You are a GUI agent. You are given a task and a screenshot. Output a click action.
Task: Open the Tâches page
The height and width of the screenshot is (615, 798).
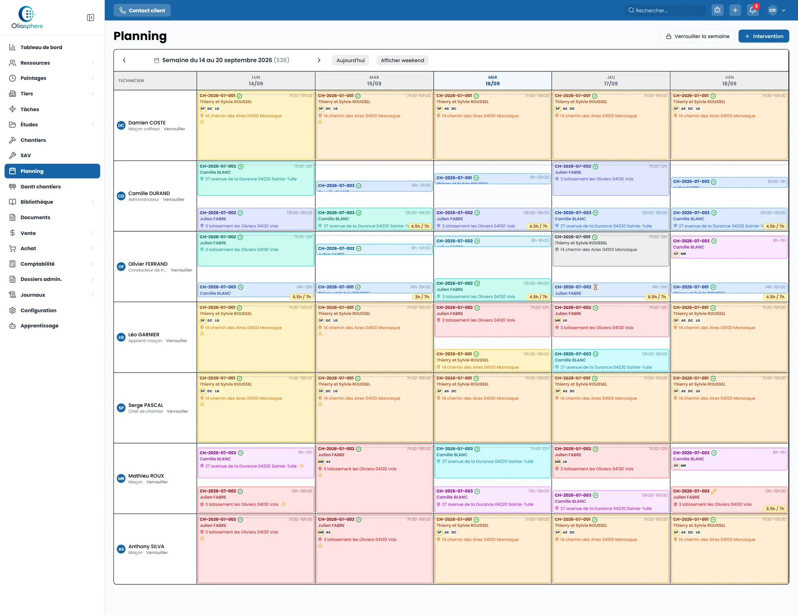point(52,109)
